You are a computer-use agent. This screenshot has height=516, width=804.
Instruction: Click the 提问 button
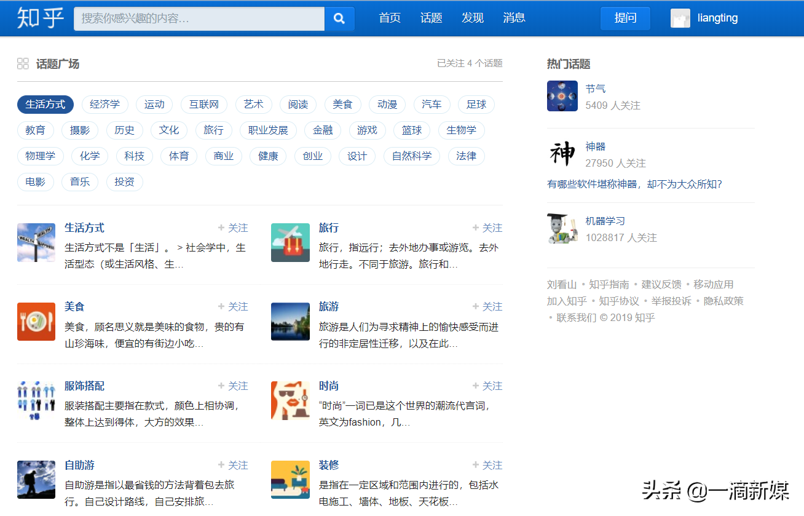coord(625,18)
